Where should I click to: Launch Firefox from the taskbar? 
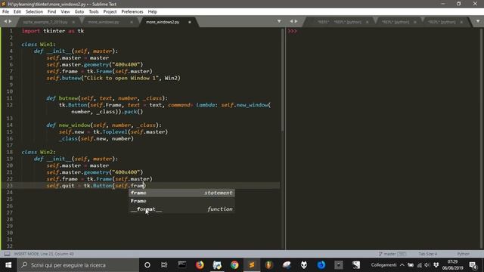coord(200,265)
